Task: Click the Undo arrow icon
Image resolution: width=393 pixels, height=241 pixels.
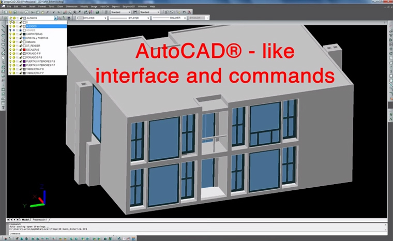Action: [54, 12]
